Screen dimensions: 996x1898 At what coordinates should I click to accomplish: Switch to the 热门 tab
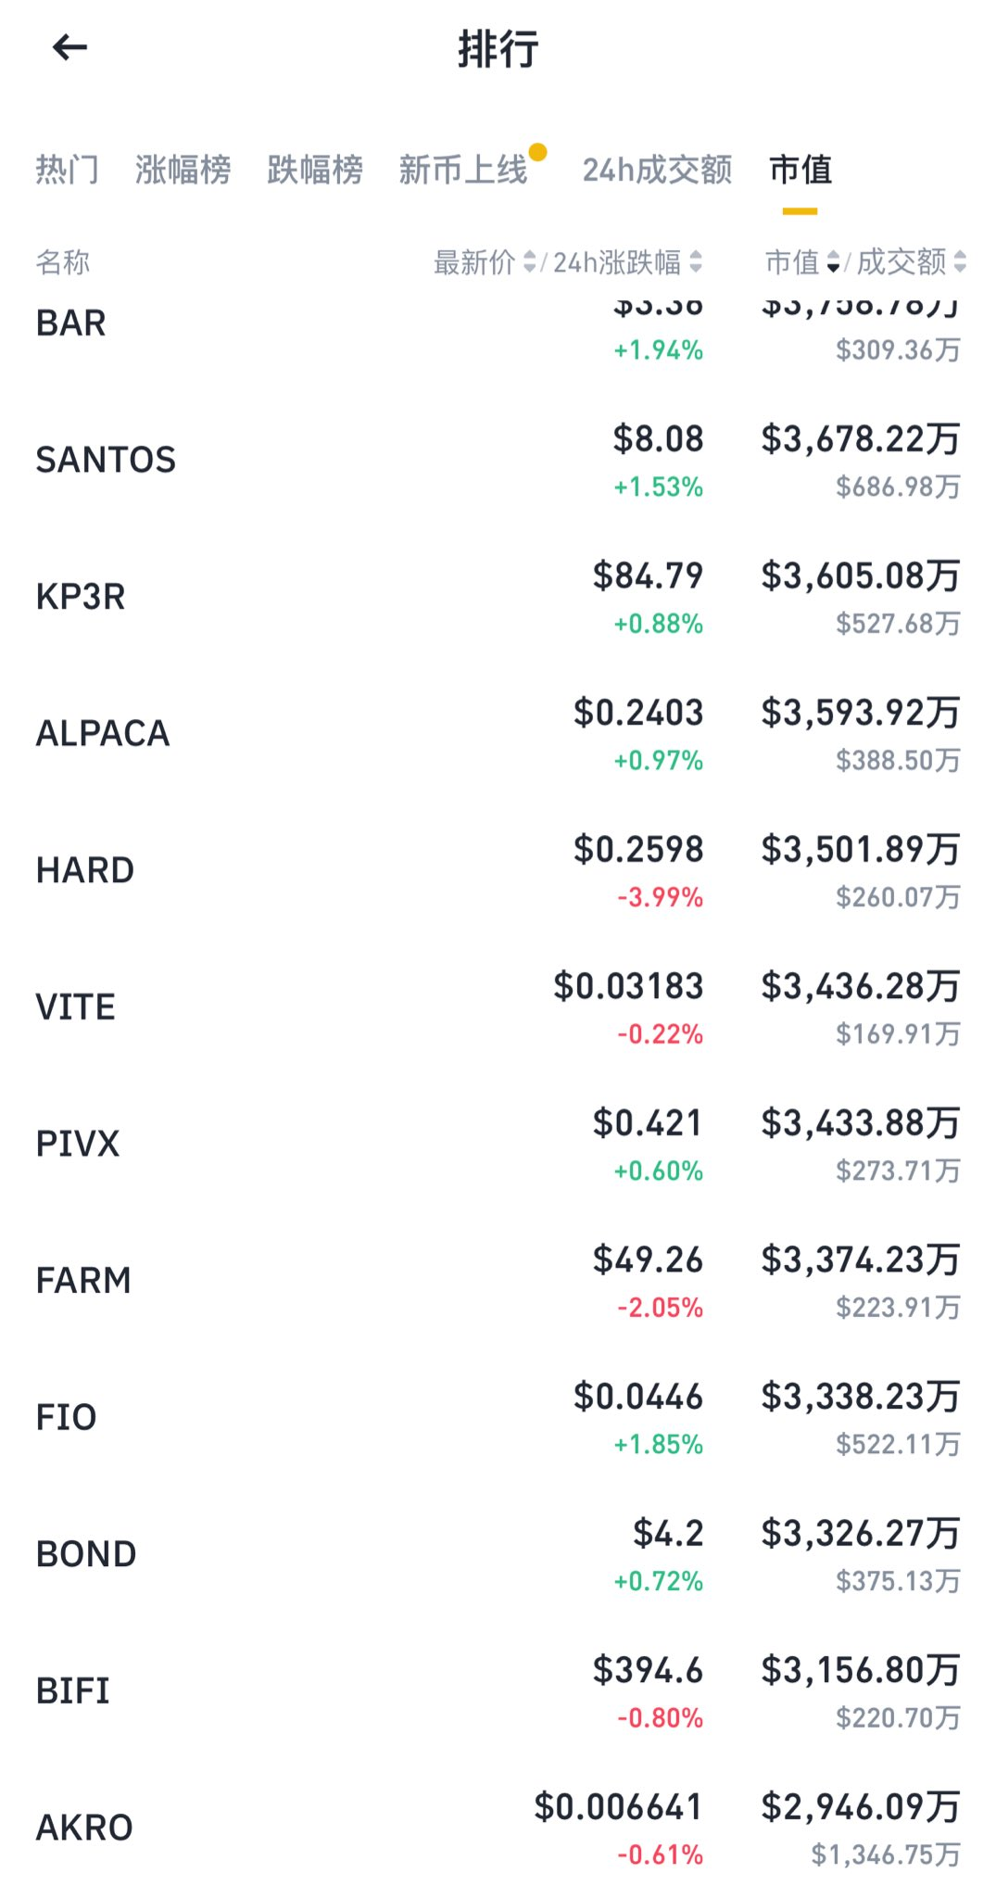[x=67, y=170]
